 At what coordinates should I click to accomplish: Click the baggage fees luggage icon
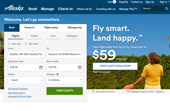(128, 92)
